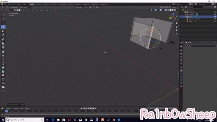Screen dimensions: 217x122
Task: Click the Windows search box
Action: point(25,120)
